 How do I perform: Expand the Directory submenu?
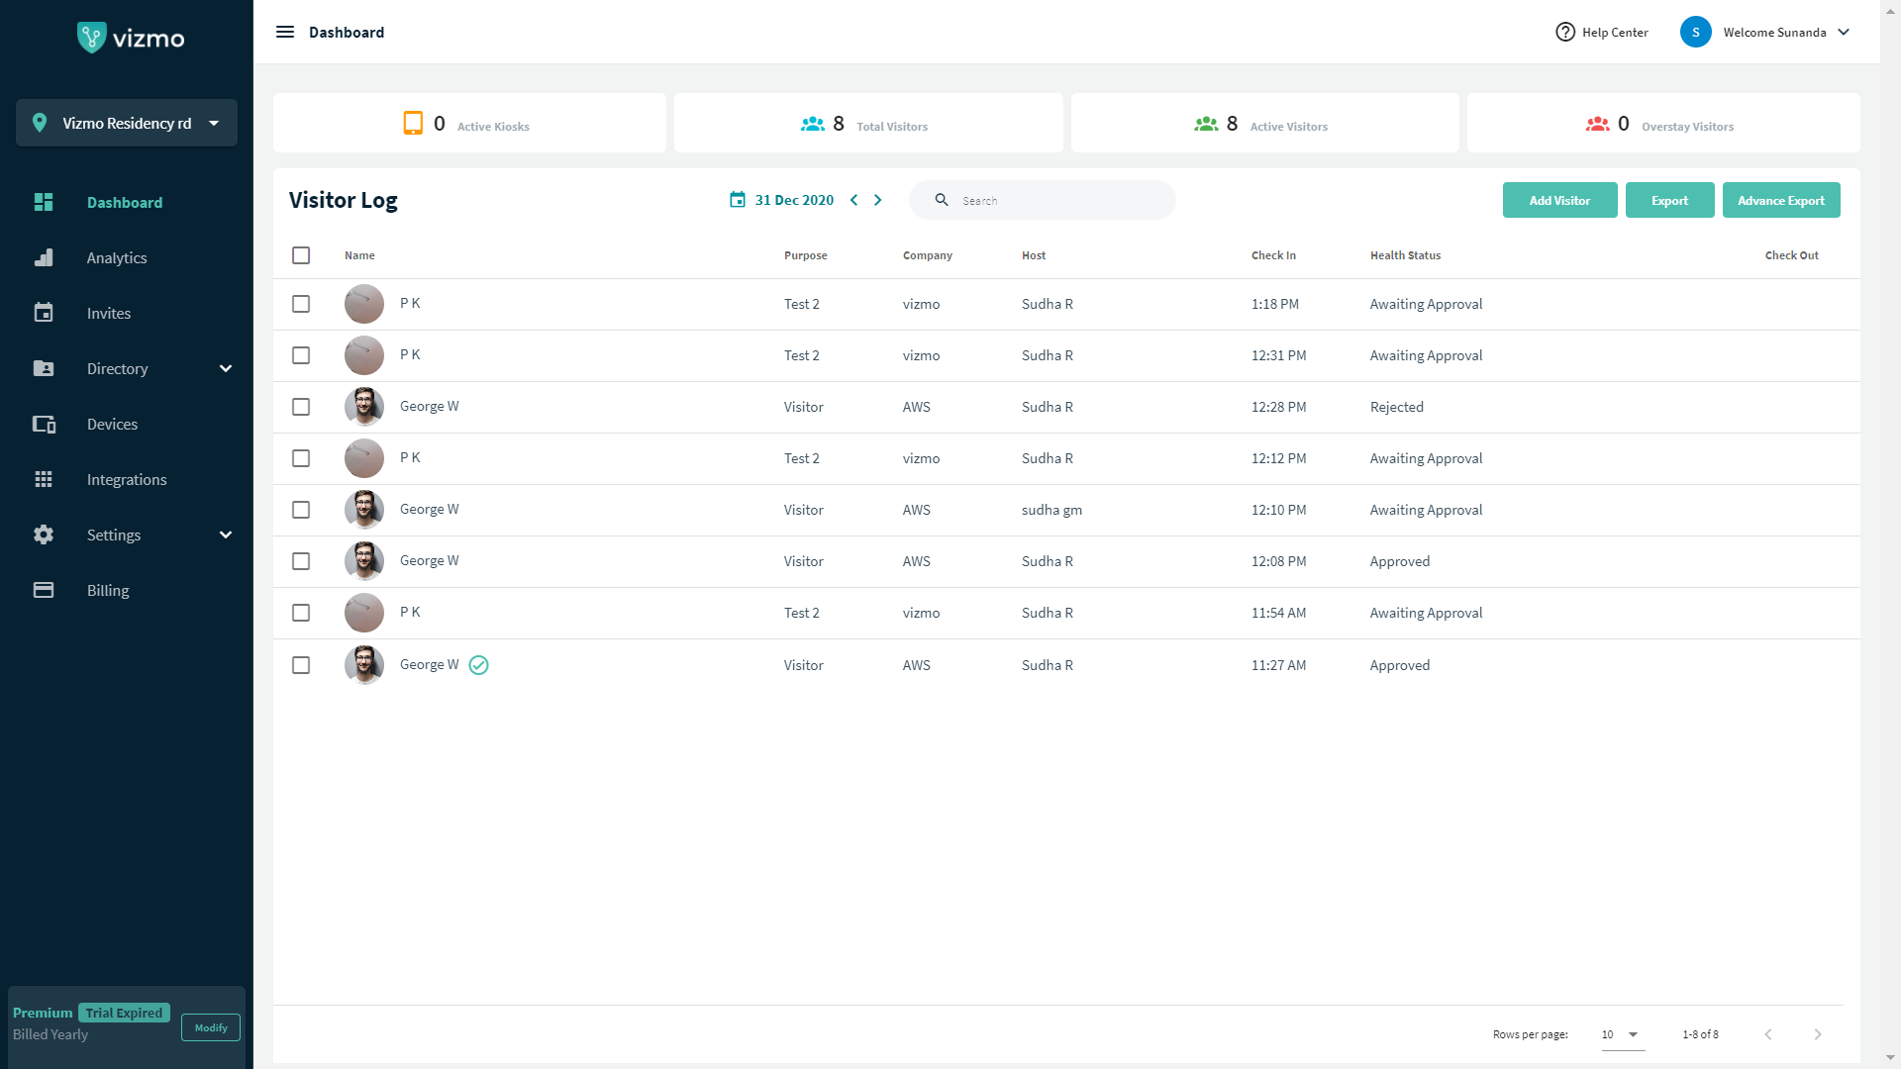225,368
